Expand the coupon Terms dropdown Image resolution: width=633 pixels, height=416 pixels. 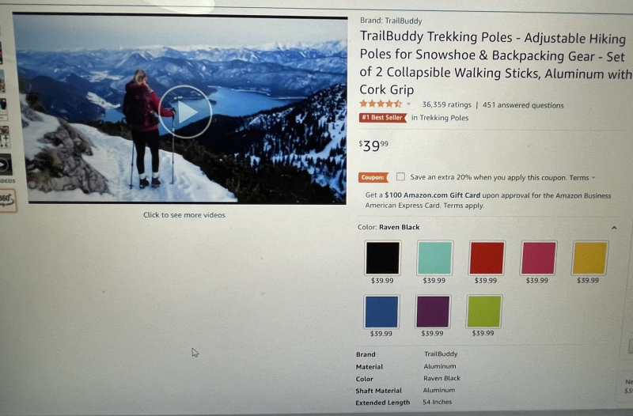pyautogui.click(x=582, y=178)
